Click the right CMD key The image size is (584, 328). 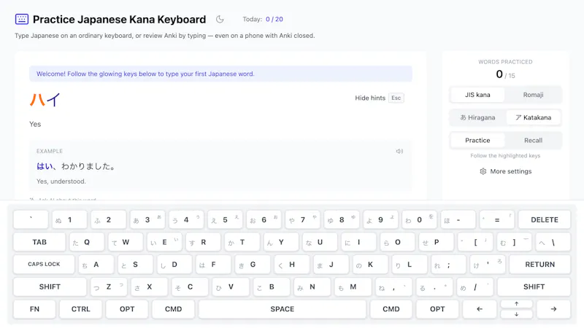coord(391,308)
